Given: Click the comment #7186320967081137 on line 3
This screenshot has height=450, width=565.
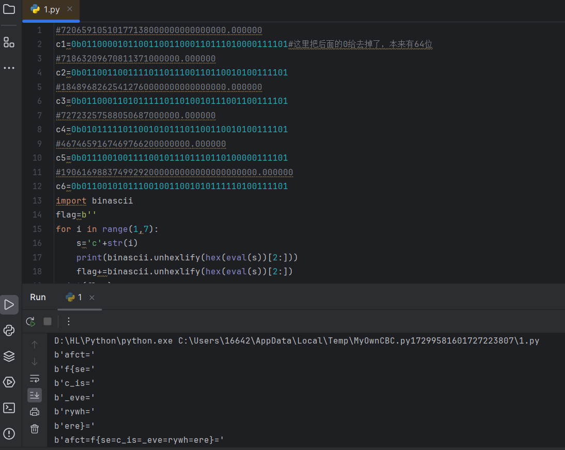Looking at the screenshot, I should tap(136, 58).
